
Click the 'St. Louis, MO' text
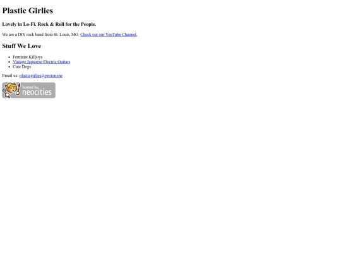click(66, 35)
